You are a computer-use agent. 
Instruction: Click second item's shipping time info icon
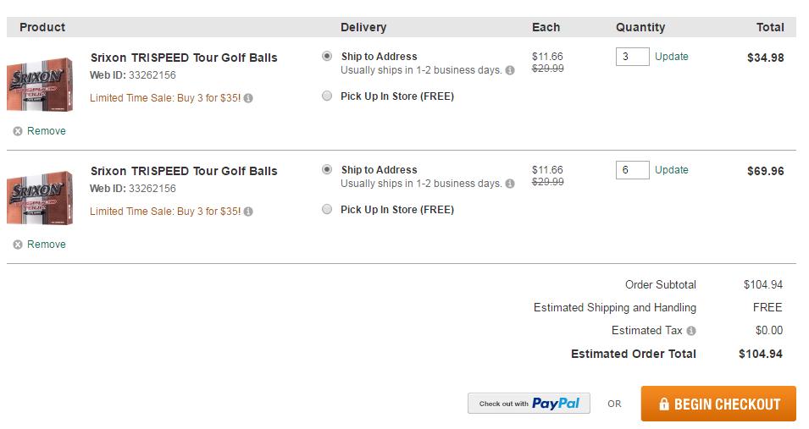(x=510, y=184)
